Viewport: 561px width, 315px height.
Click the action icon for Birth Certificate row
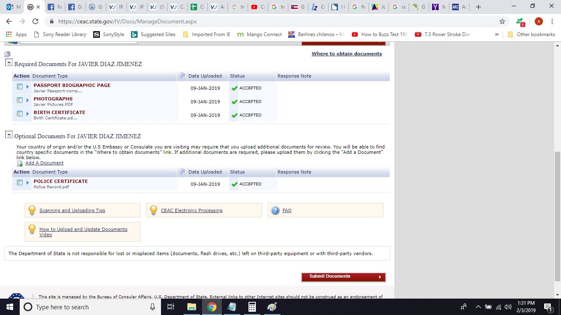[x=19, y=114]
